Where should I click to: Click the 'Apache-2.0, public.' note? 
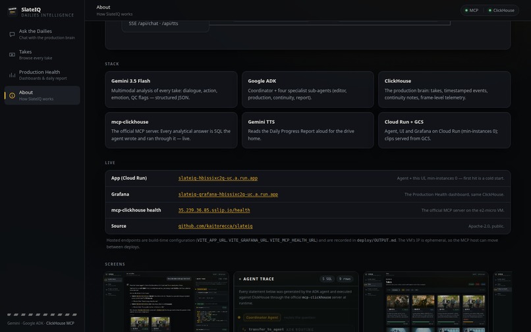tap(486, 227)
